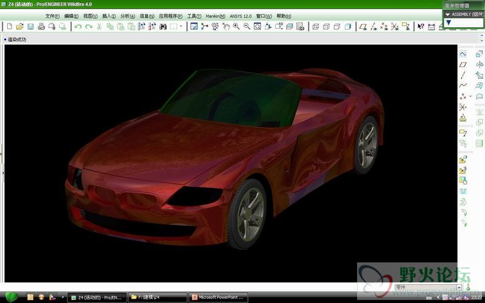Click the context help pointer icon
The height and width of the screenshot is (303, 485).
[x=421, y=27]
